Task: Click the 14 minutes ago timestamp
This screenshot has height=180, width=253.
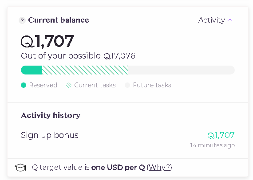Action: [212, 145]
